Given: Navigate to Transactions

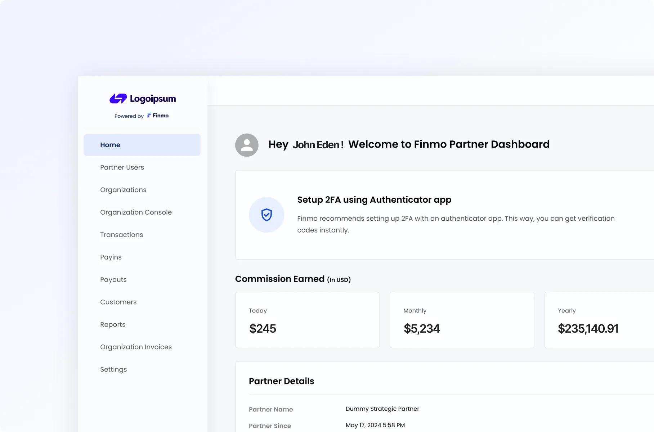Looking at the screenshot, I should click(x=121, y=235).
